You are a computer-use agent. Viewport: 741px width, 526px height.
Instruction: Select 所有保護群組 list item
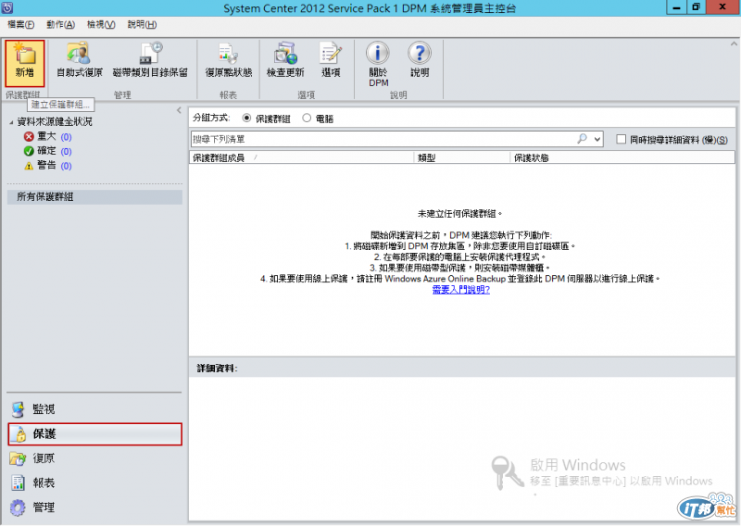pyautogui.click(x=94, y=197)
